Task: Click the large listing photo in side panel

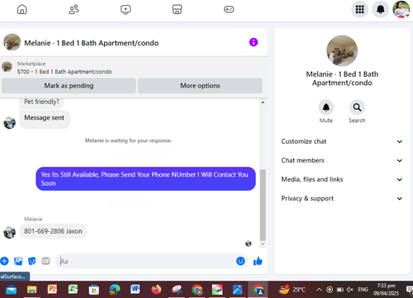Action: [342, 50]
